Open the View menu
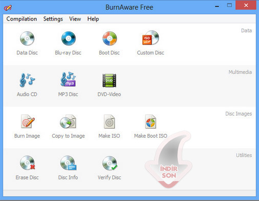This screenshot has height=201, width=259. [75, 19]
